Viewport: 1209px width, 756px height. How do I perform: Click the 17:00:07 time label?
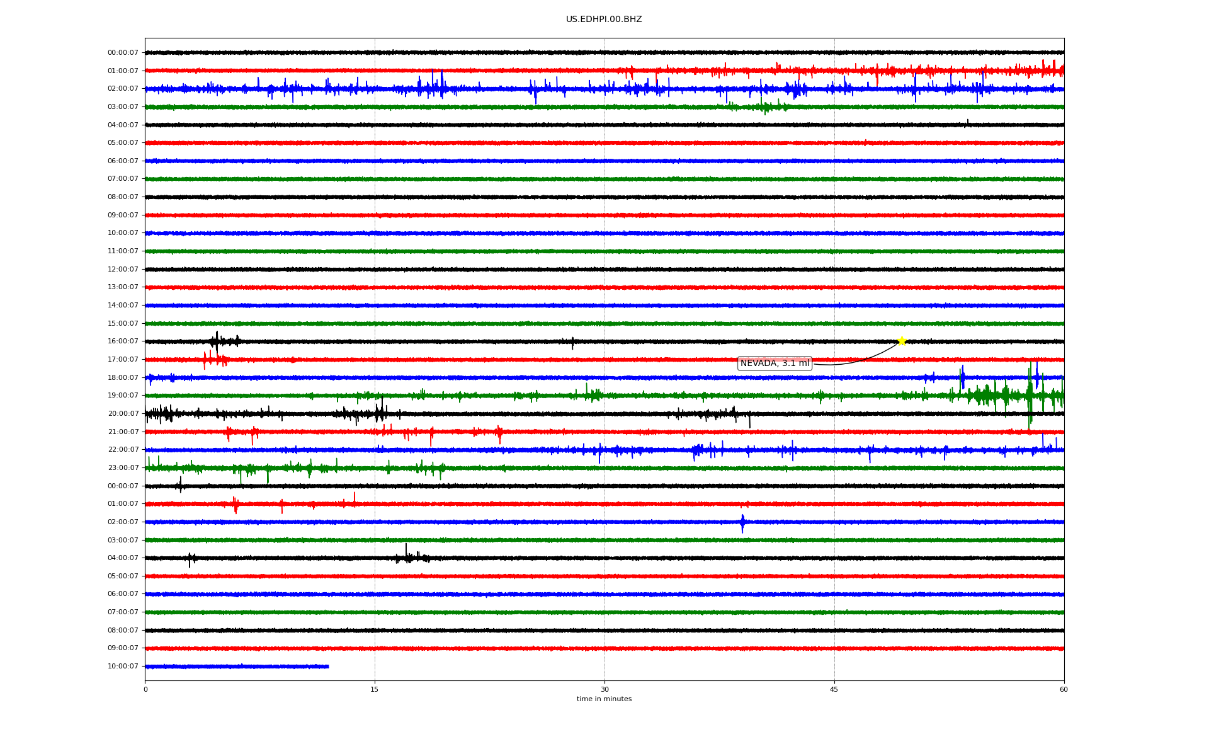[123, 360]
